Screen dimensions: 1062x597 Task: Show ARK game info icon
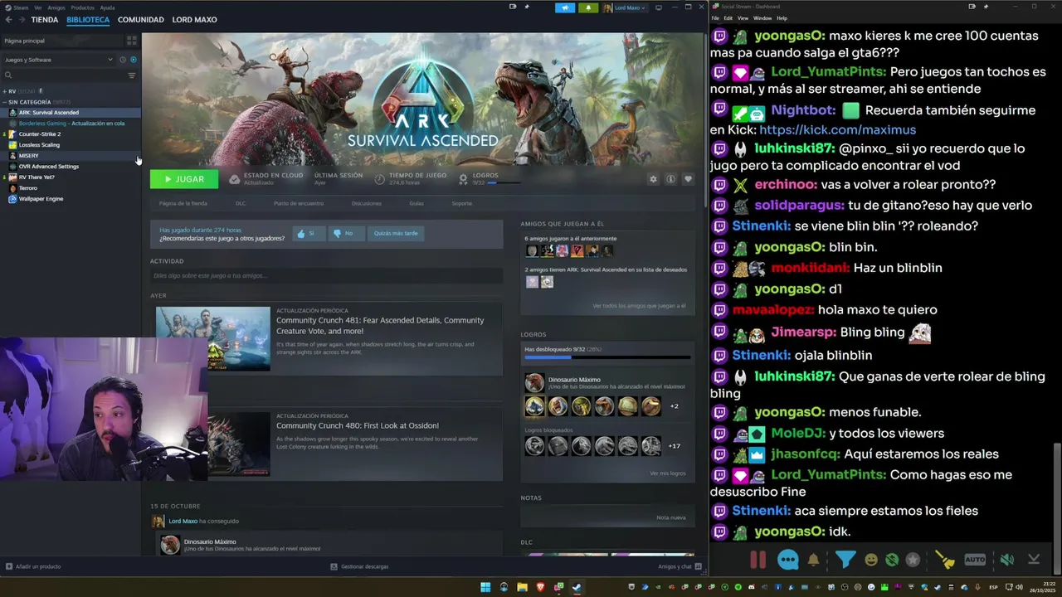click(x=670, y=179)
